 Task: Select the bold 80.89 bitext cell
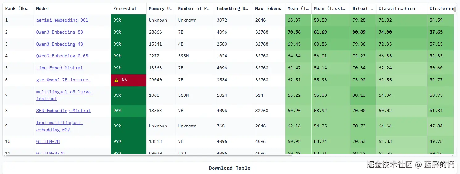coord(363,32)
